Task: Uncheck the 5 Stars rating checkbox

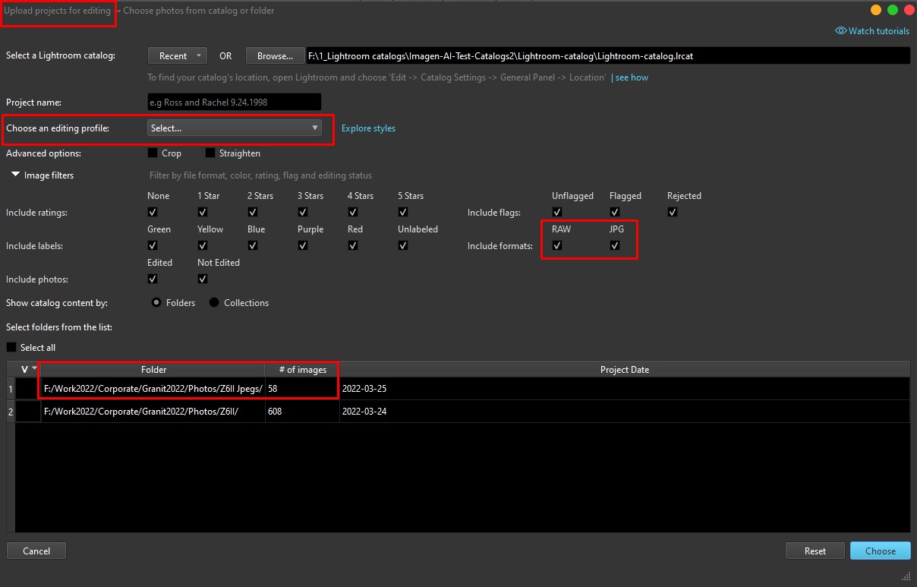Action: click(403, 213)
